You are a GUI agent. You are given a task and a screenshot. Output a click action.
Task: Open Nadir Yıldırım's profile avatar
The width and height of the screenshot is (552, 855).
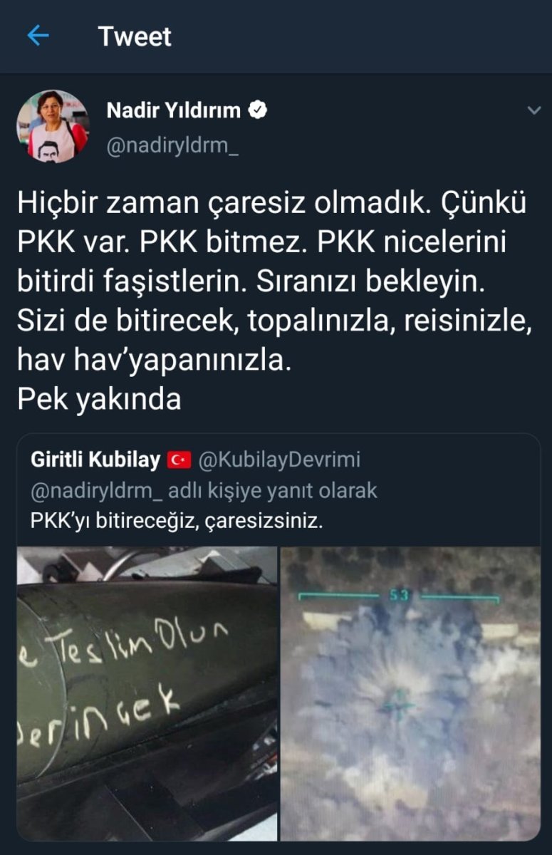tap(52, 126)
